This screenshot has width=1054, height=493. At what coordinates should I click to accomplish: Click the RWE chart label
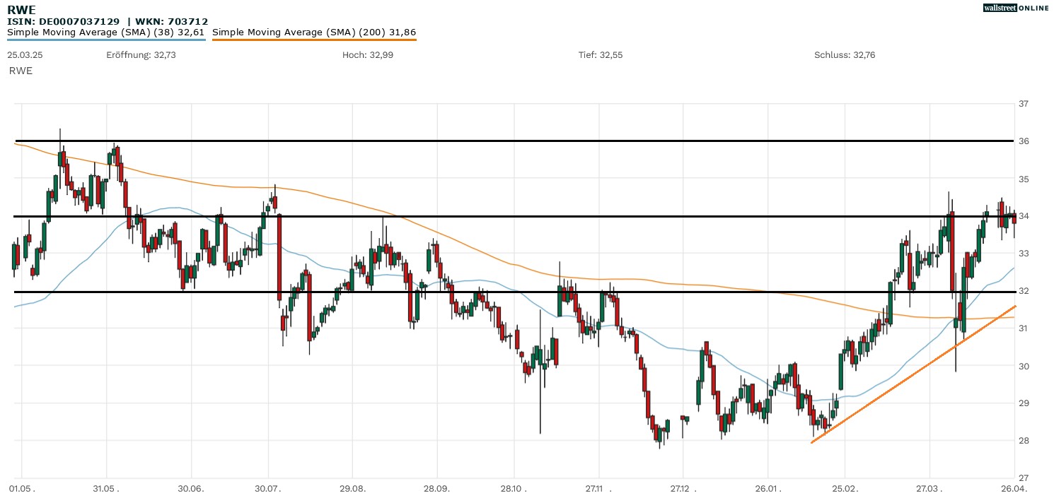click(20, 71)
